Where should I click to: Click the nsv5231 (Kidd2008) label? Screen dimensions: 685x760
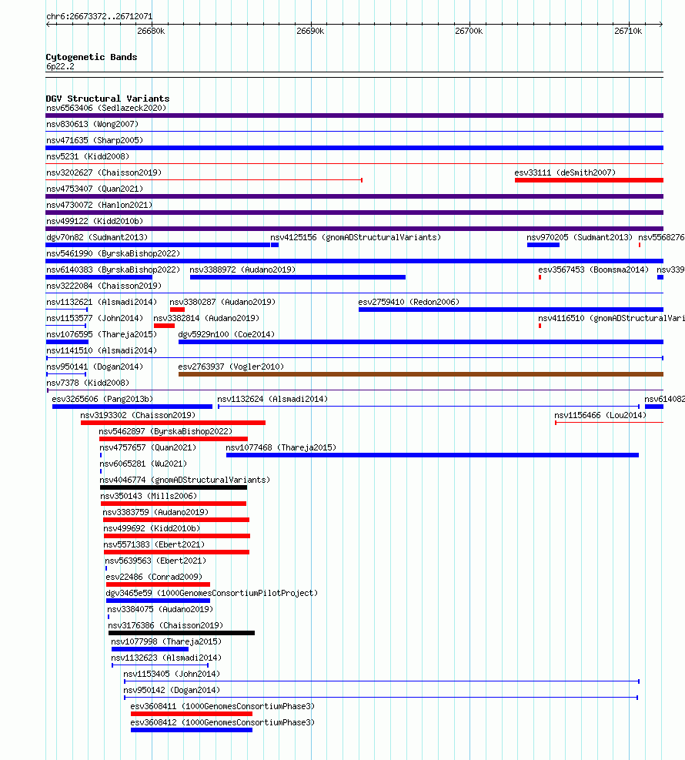pos(88,156)
